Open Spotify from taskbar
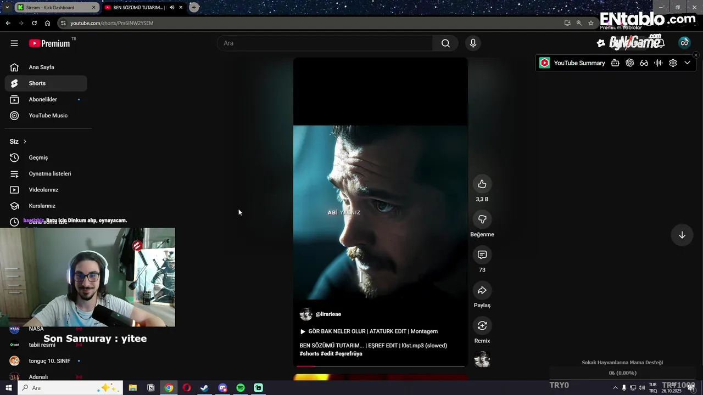Screen dimensions: 703x395 click(x=241, y=388)
